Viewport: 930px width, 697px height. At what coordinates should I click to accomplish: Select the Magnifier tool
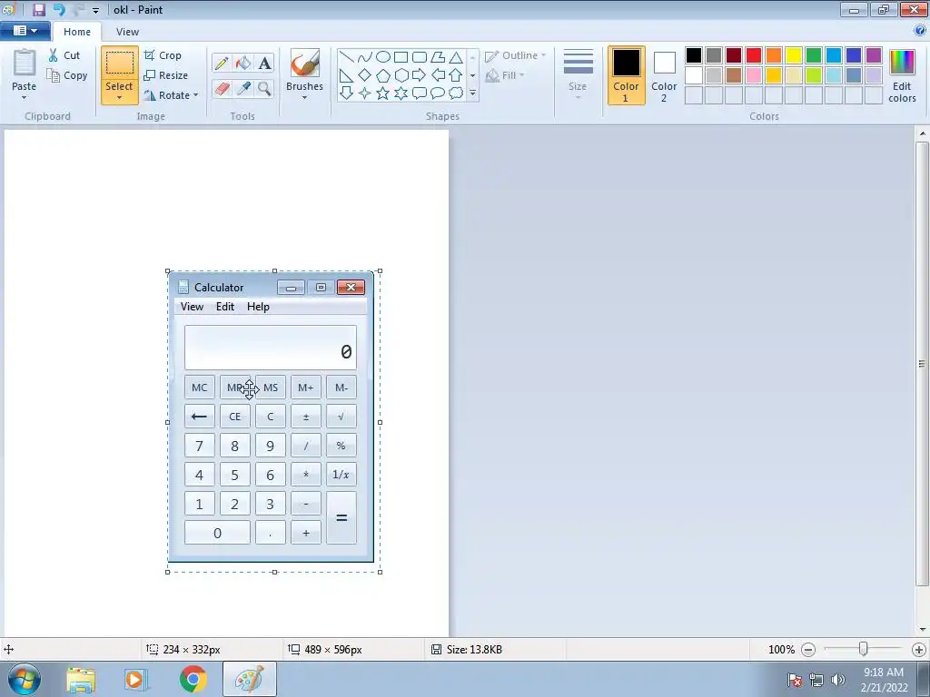(x=264, y=88)
